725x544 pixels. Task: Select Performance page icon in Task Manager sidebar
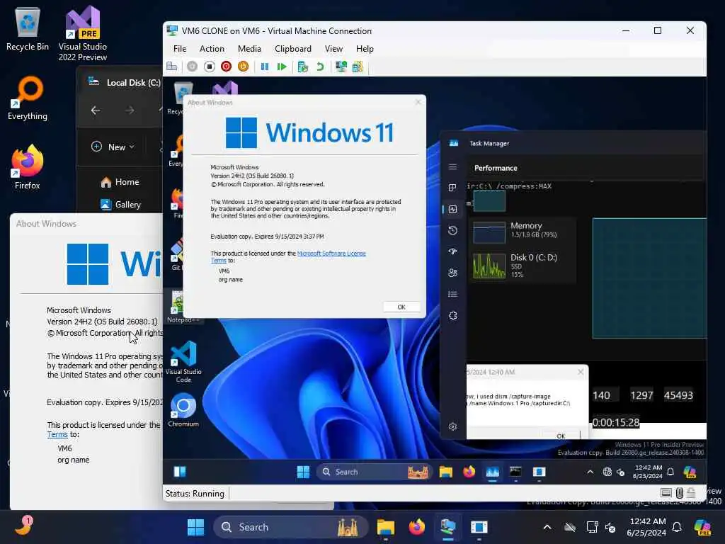452,209
